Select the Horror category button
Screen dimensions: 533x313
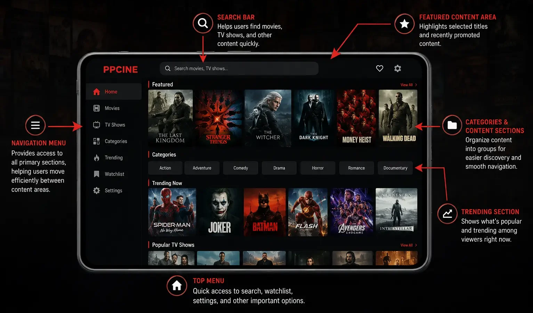[318, 168]
